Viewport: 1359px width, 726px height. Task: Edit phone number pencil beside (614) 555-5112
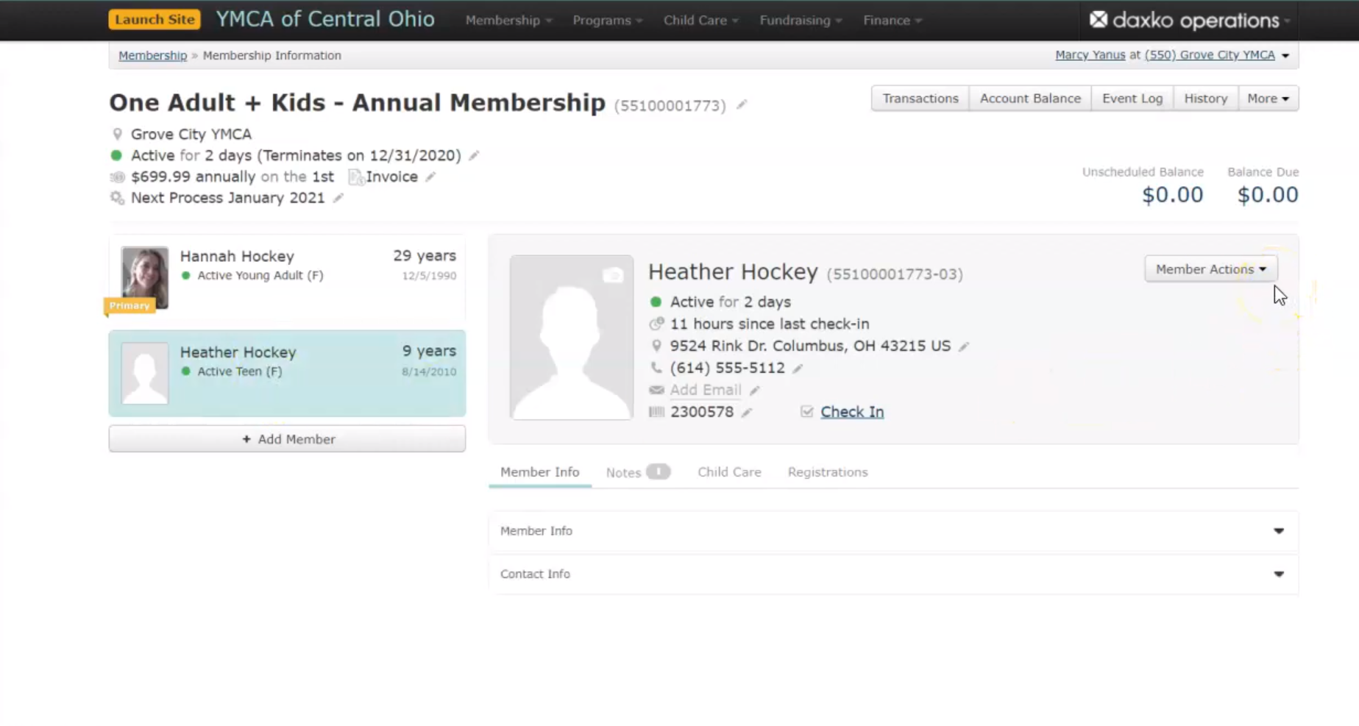coord(798,369)
